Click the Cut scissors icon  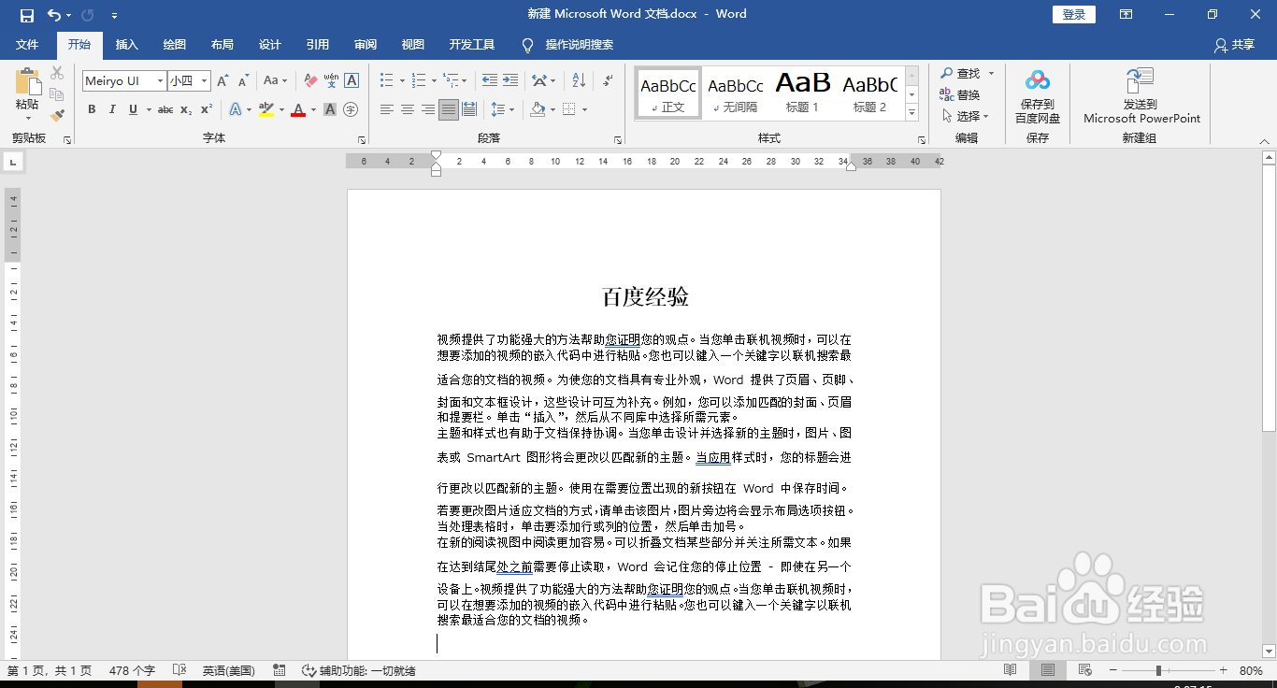coord(57,73)
